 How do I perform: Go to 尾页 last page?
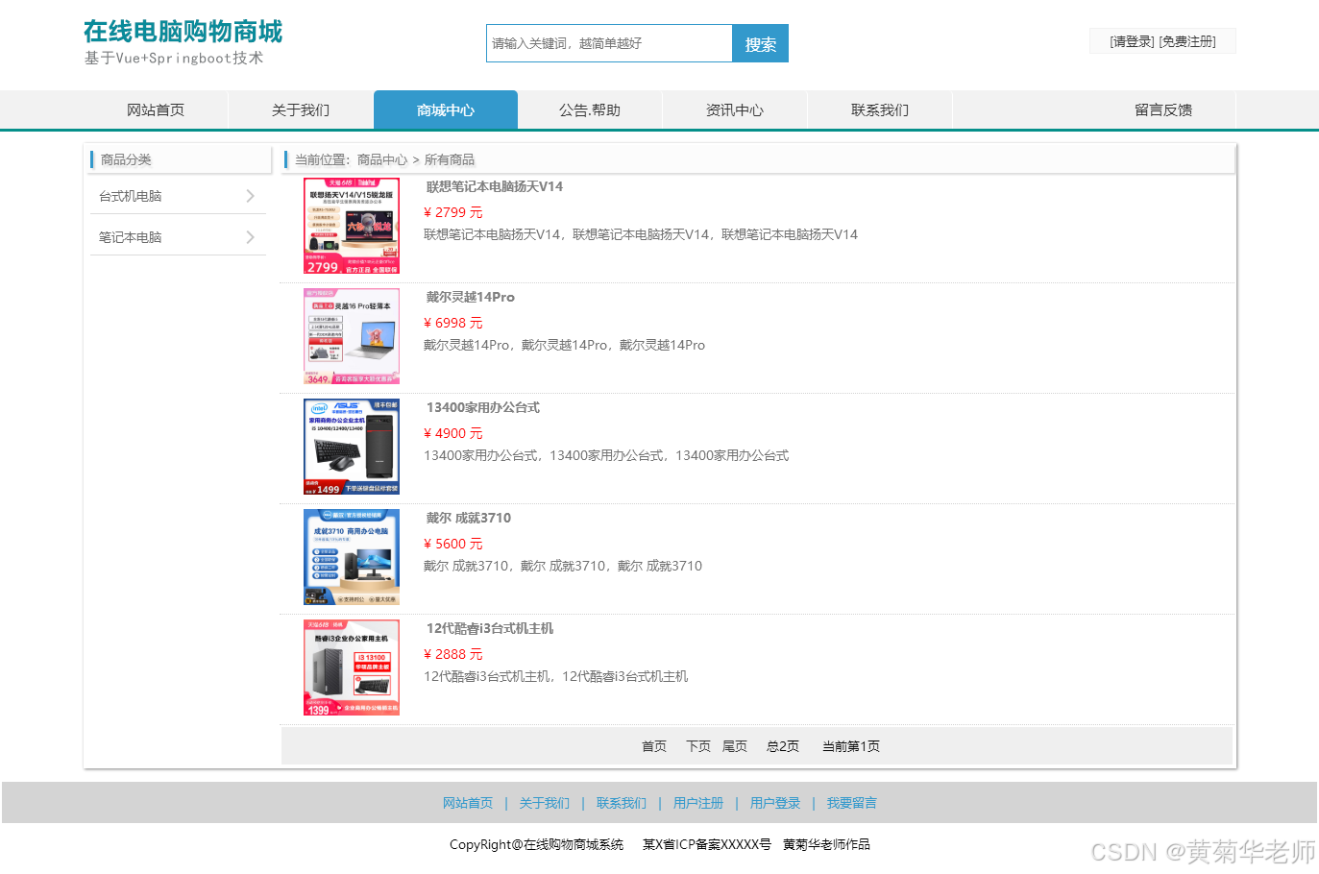point(735,746)
